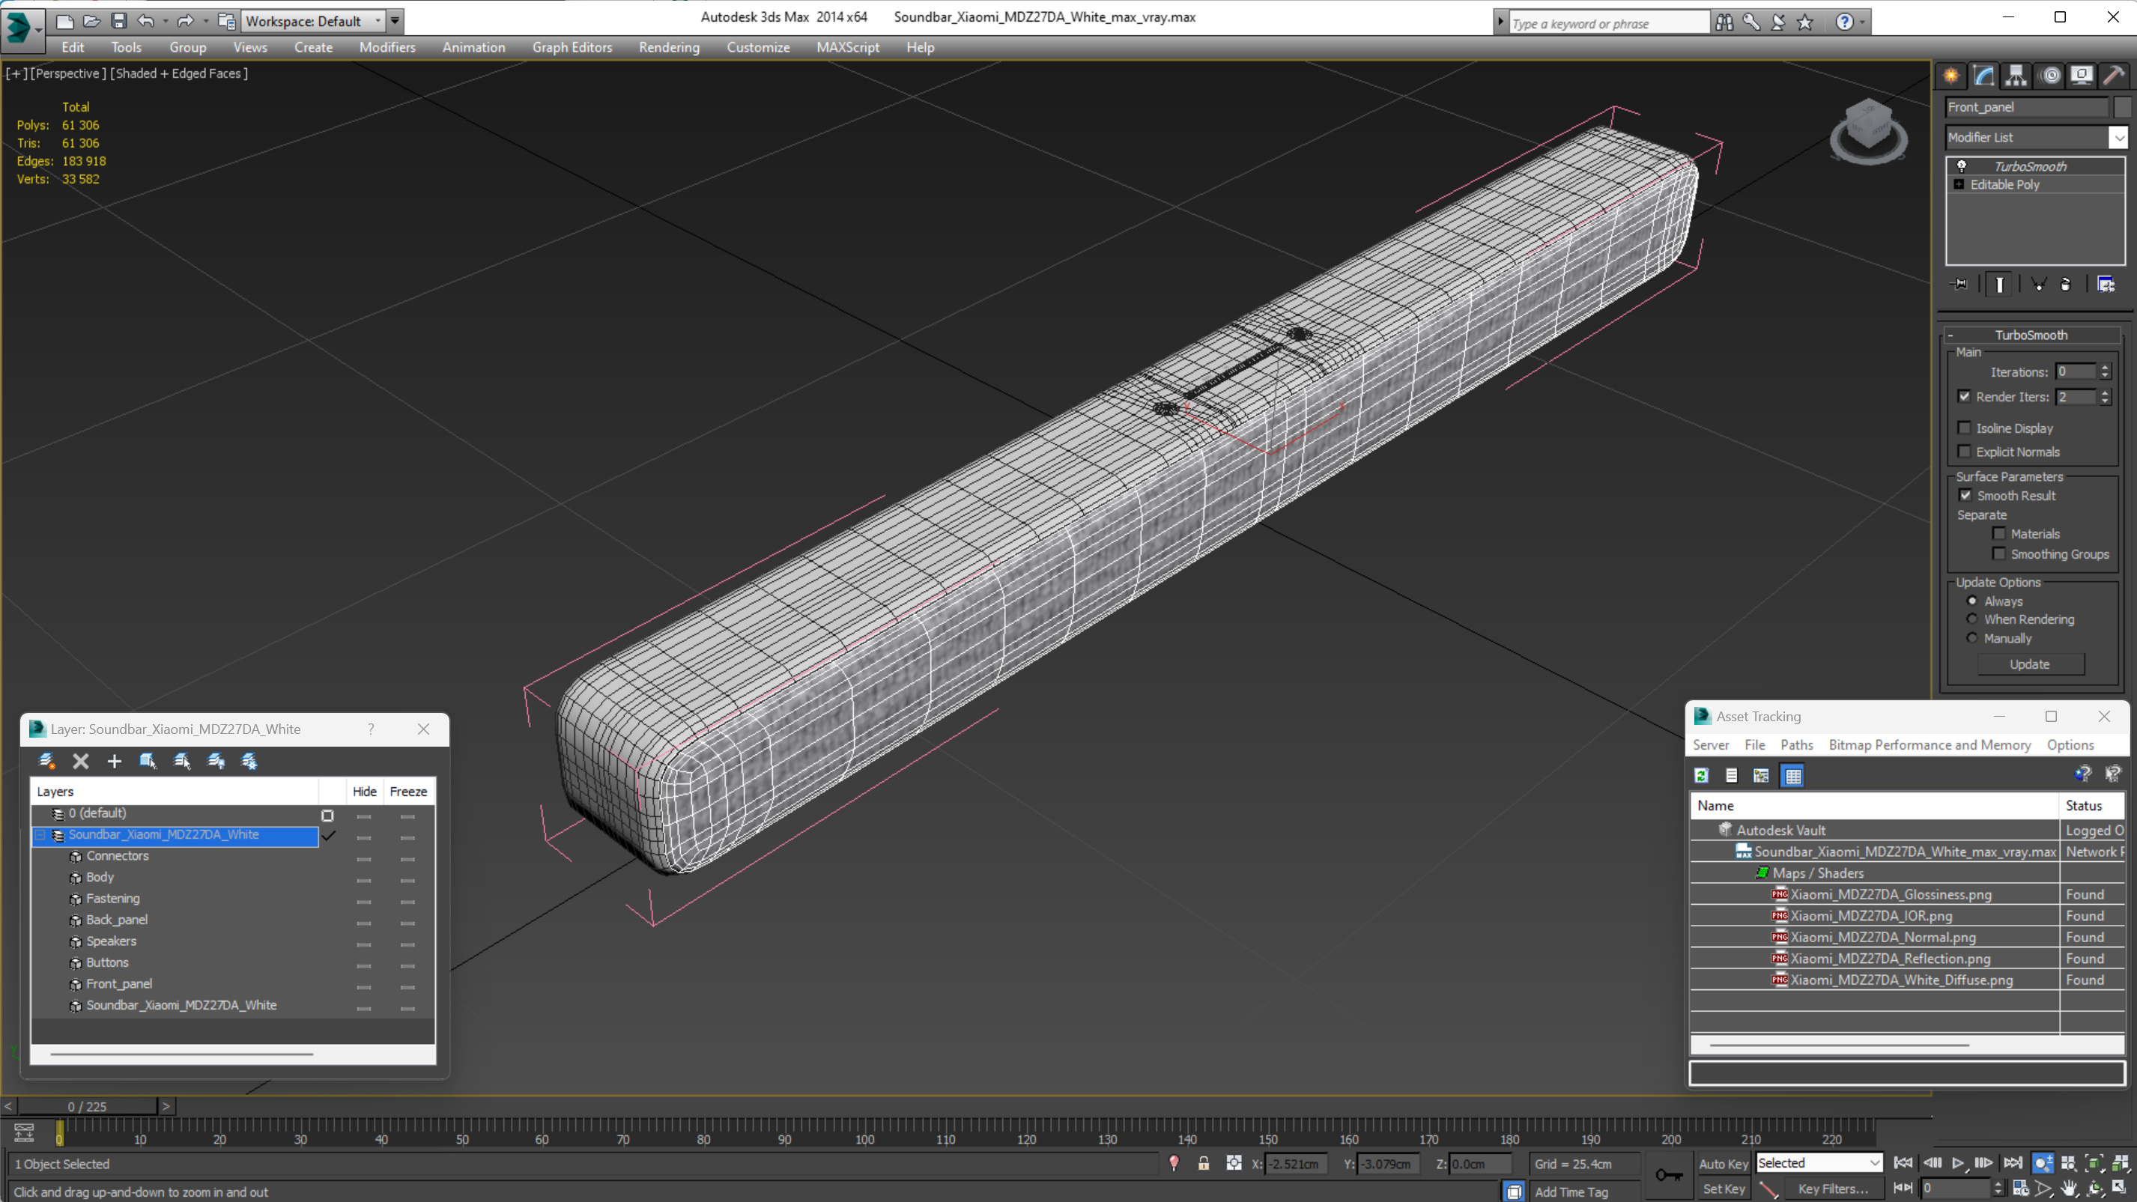Open the Modify command panel tab
The image size is (2137, 1202).
1983,76
